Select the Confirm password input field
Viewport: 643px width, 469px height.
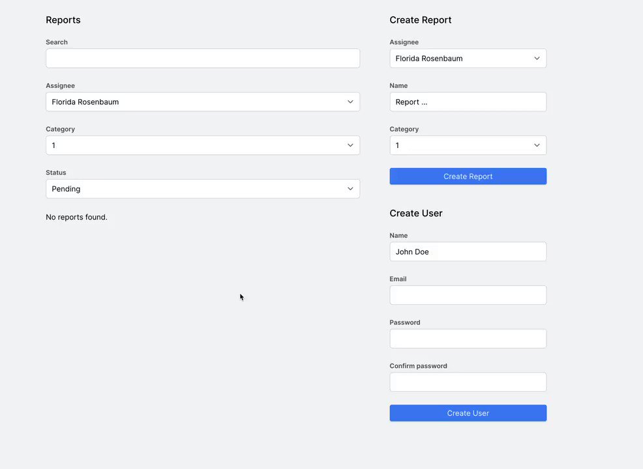point(468,382)
